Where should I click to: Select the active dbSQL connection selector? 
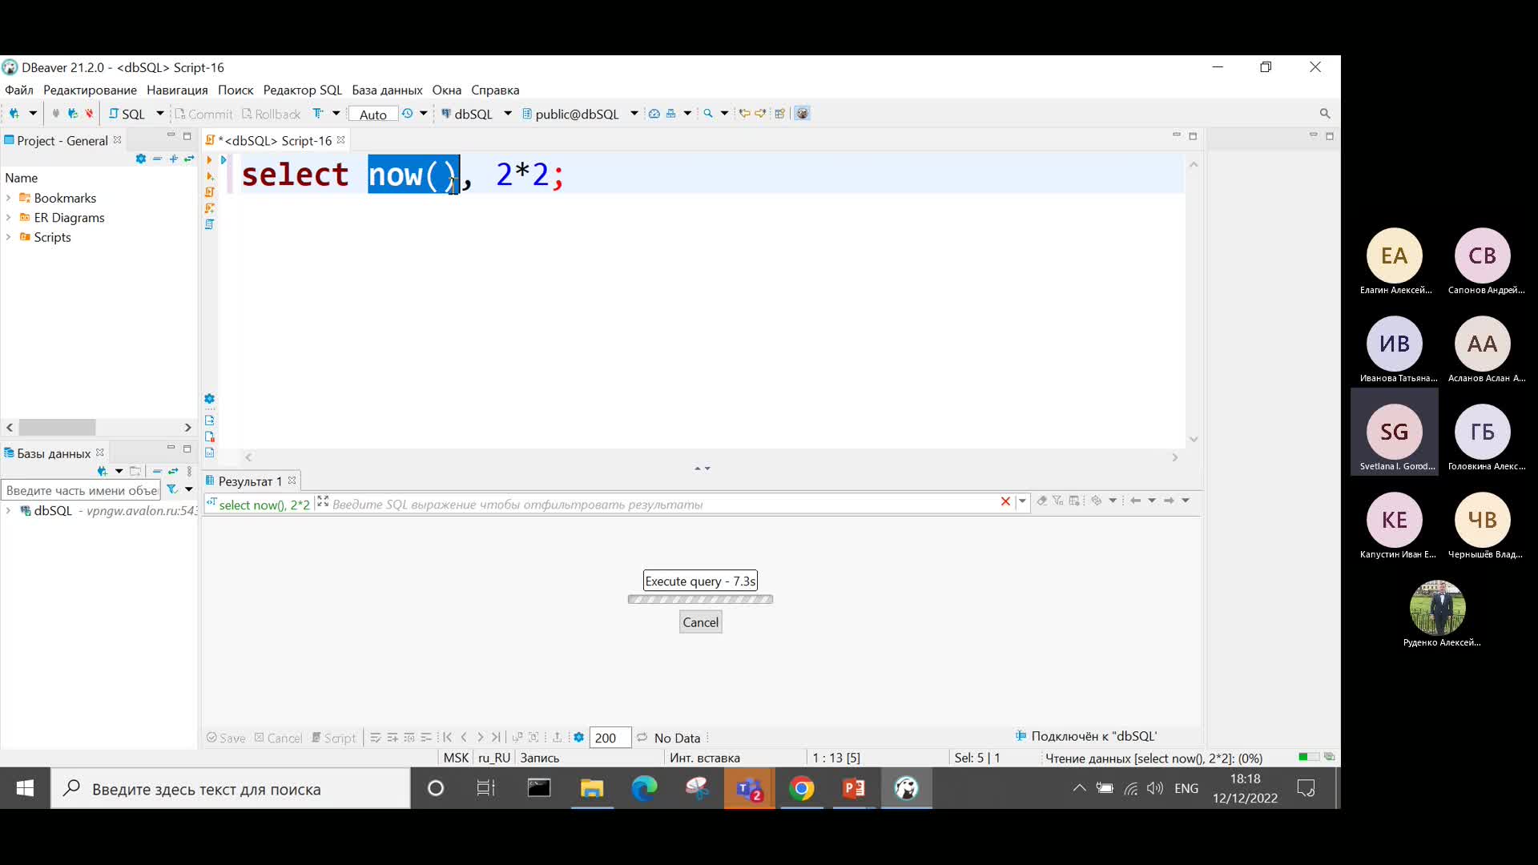click(x=467, y=115)
